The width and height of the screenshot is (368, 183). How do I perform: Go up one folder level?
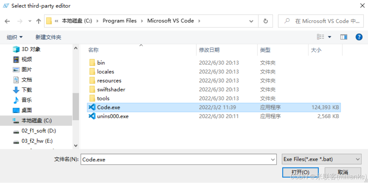39,21
